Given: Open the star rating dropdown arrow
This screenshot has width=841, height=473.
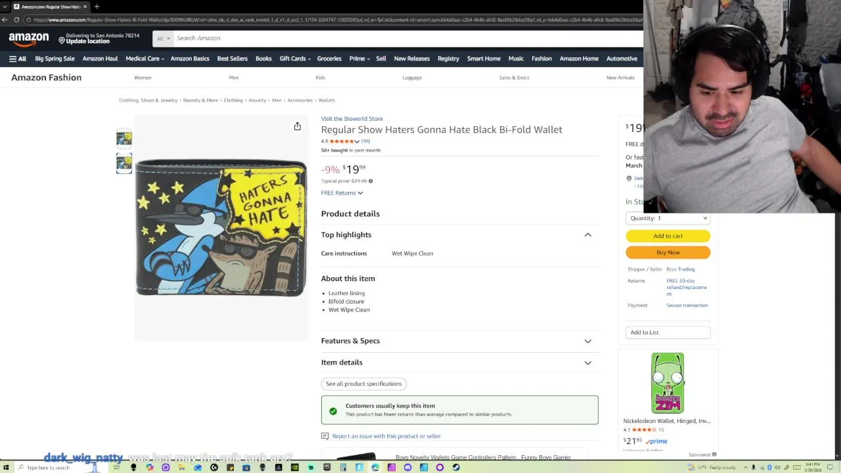Looking at the screenshot, I should 357,141.
